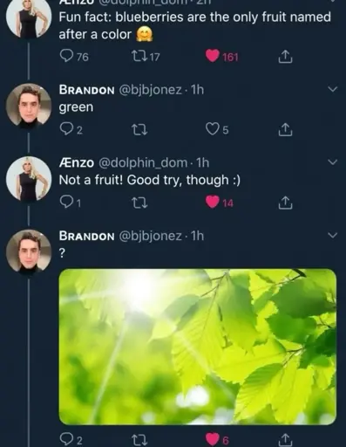
Task: Retweet Brandon's "green" reply
Action: point(139,129)
